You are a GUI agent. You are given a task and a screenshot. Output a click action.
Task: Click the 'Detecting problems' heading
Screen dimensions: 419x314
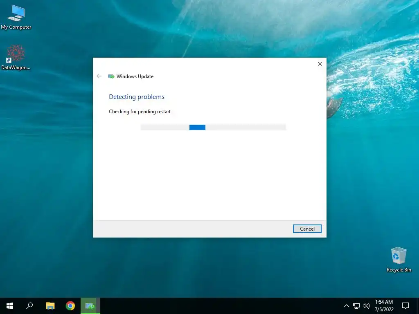(x=137, y=97)
